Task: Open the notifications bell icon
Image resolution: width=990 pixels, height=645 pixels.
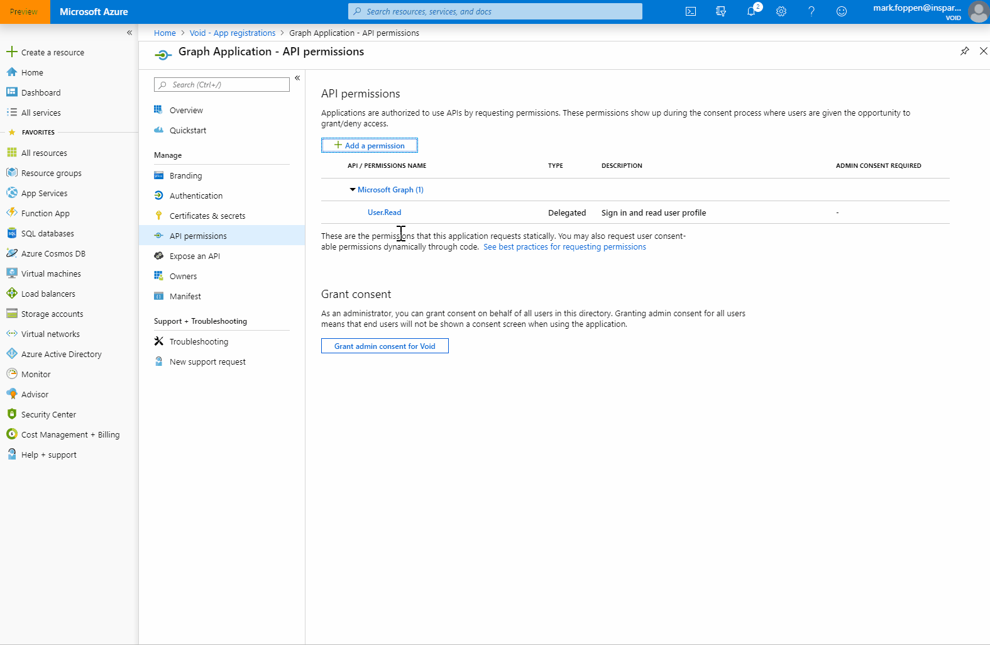Action: coord(751,11)
